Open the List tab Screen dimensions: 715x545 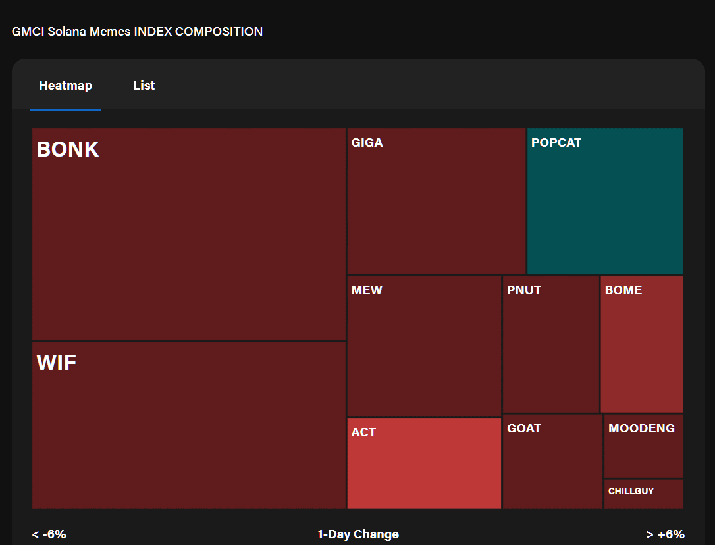click(x=144, y=86)
